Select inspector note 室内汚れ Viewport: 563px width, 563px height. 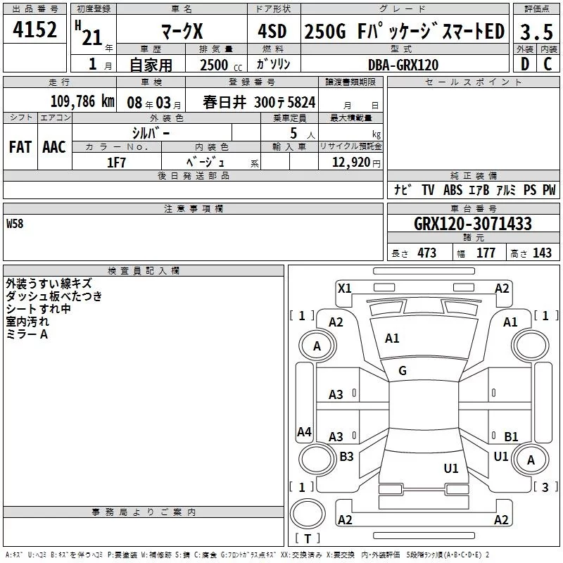[27, 322]
